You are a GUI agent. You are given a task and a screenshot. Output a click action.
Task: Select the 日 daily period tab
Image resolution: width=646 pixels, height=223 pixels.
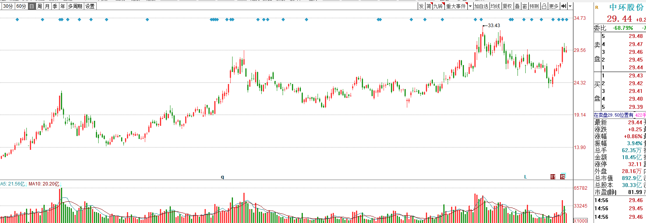click(x=32, y=6)
